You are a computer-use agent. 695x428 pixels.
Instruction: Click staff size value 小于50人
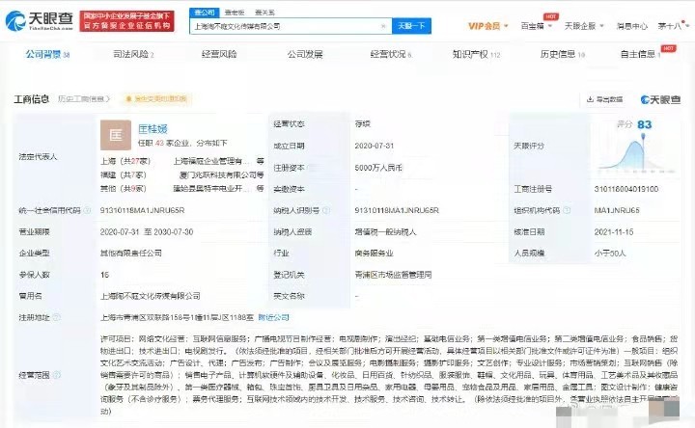[x=610, y=254]
